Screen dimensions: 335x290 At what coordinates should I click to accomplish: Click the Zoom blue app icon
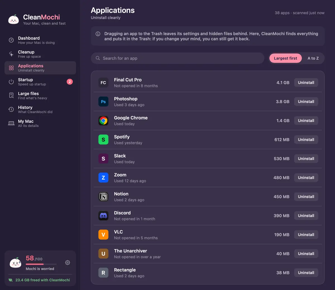103,178
